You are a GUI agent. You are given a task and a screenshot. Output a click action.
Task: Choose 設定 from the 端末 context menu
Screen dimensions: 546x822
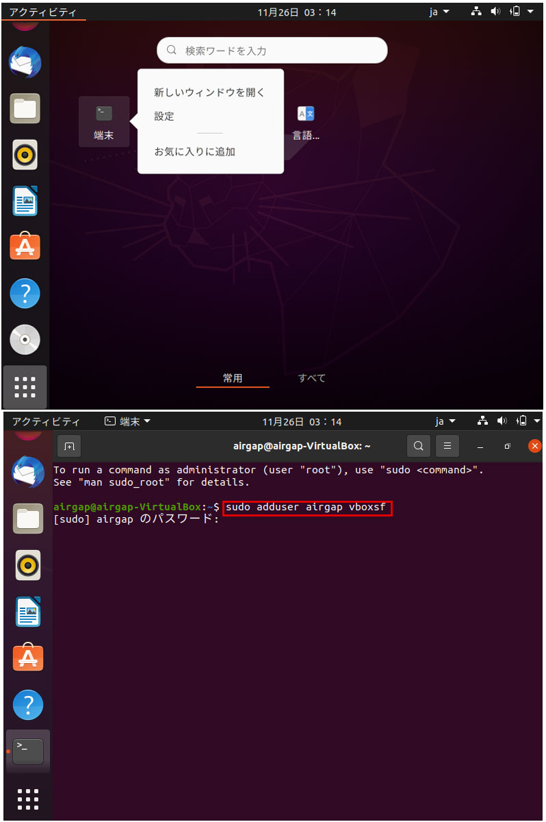[164, 116]
